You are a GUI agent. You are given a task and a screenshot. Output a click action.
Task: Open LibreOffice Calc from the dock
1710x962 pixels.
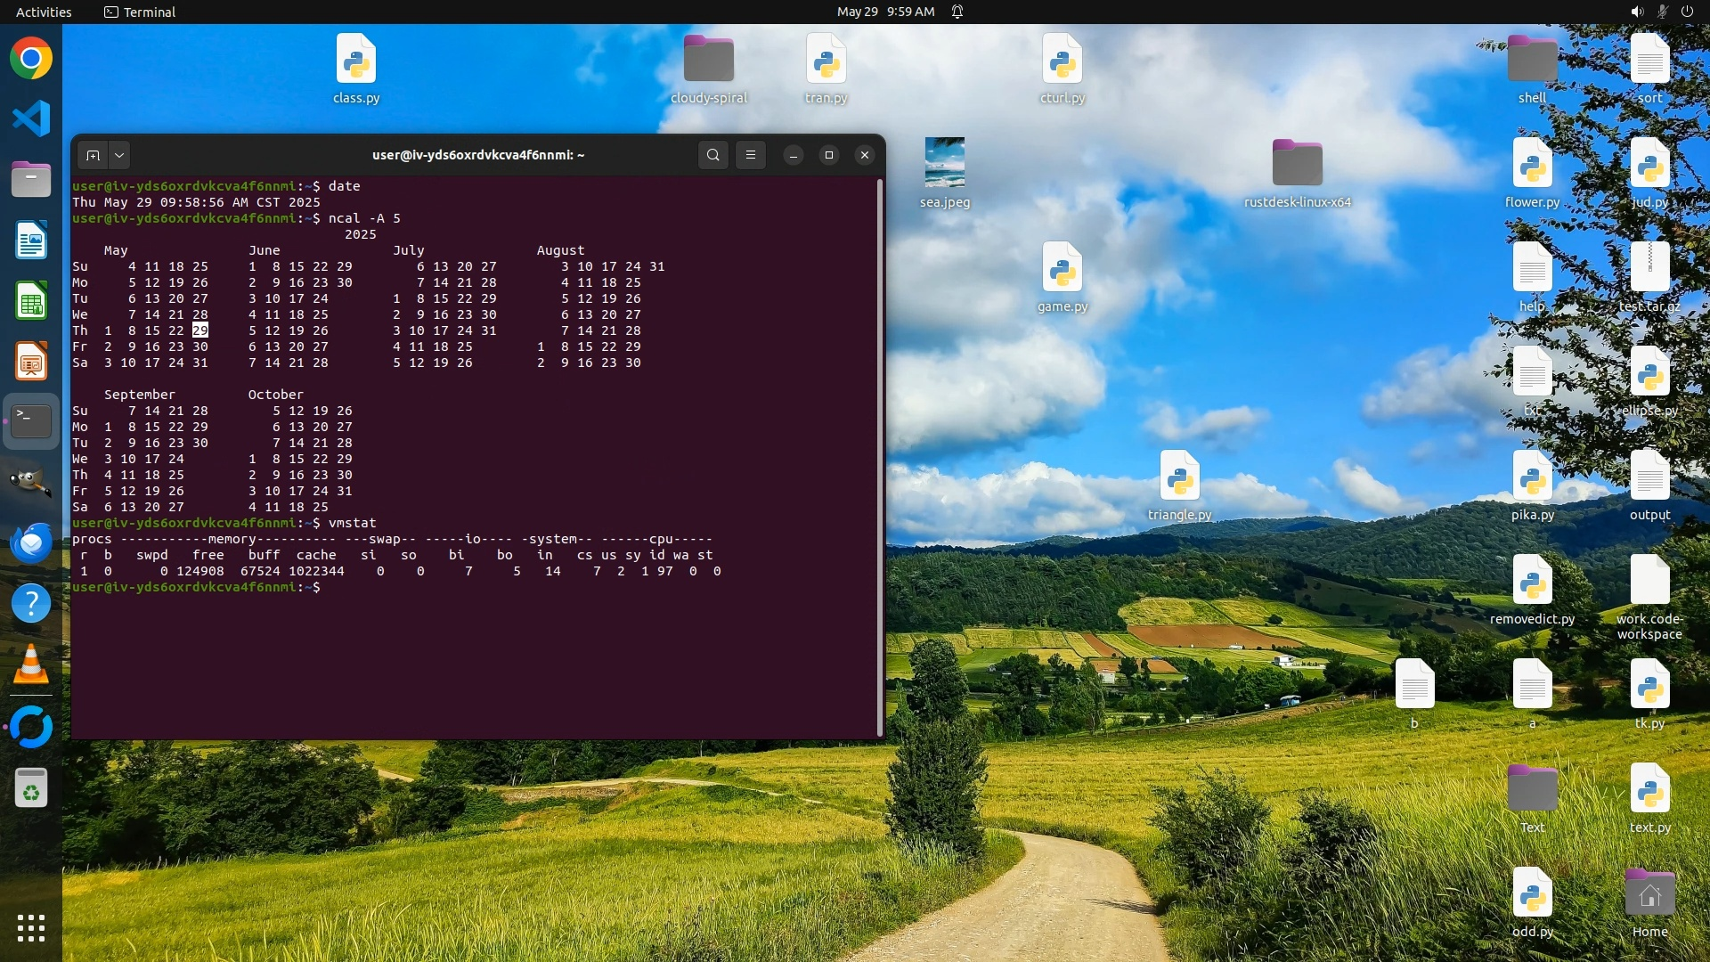tap(31, 301)
